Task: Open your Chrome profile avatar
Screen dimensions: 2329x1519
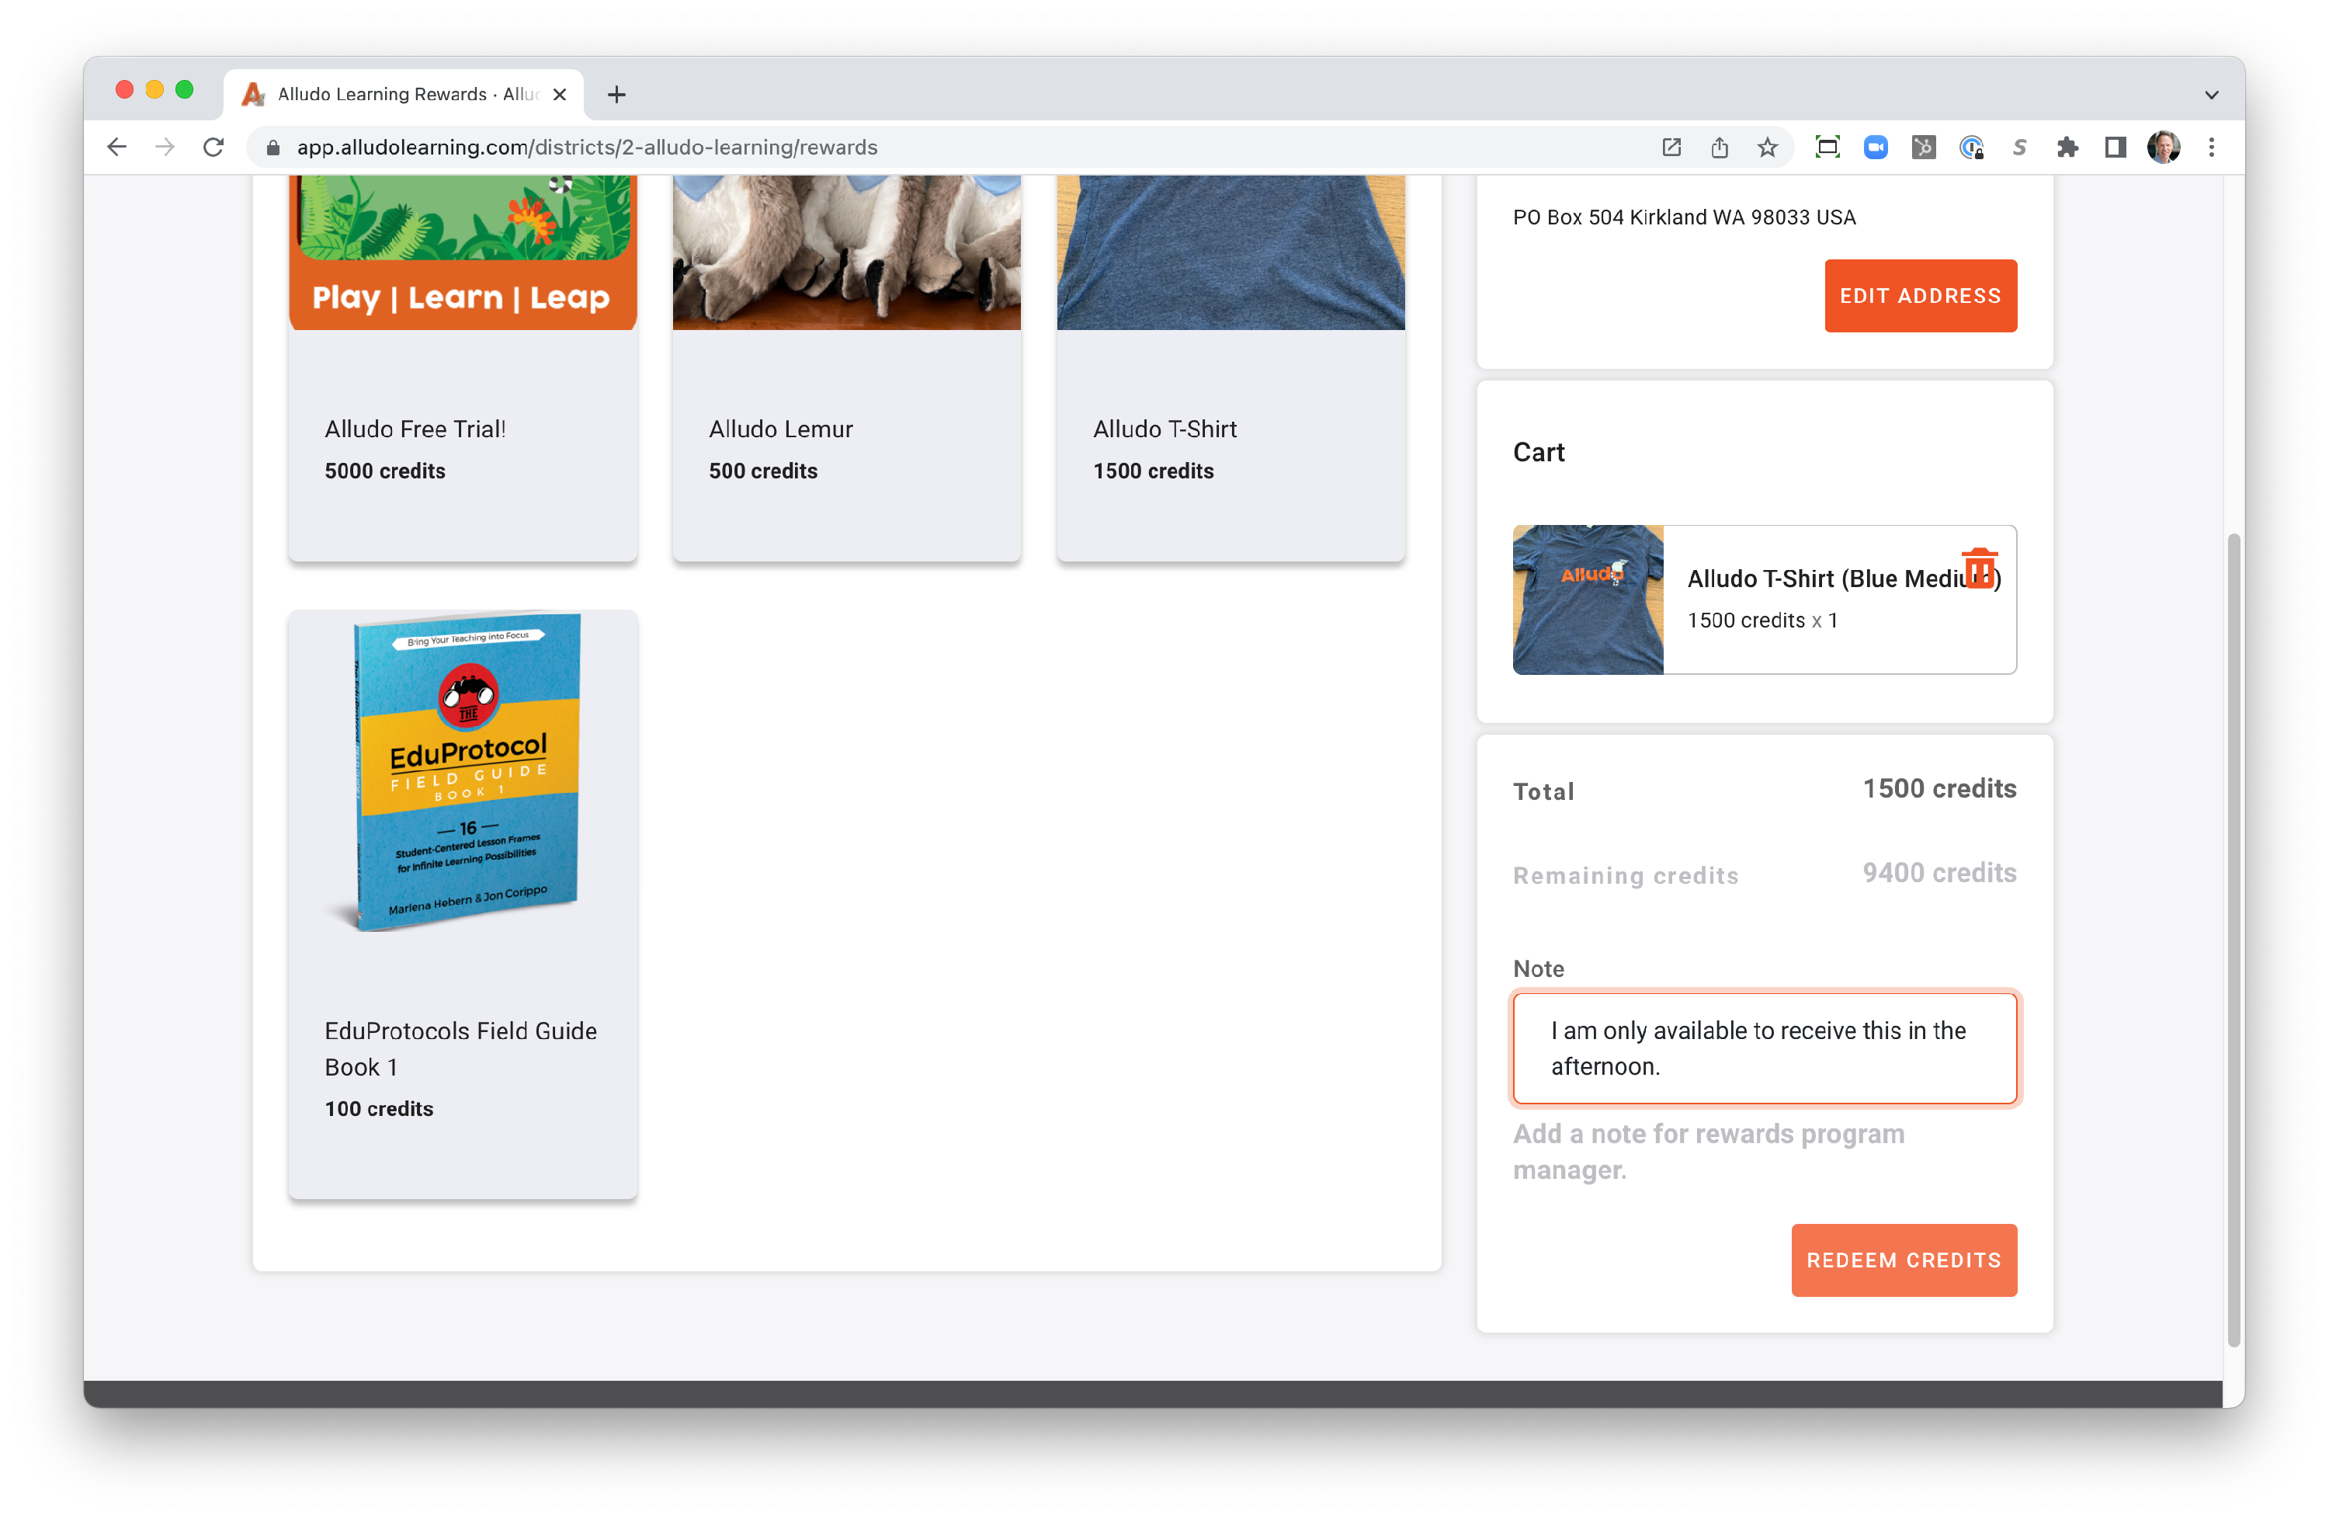Action: tap(2165, 147)
